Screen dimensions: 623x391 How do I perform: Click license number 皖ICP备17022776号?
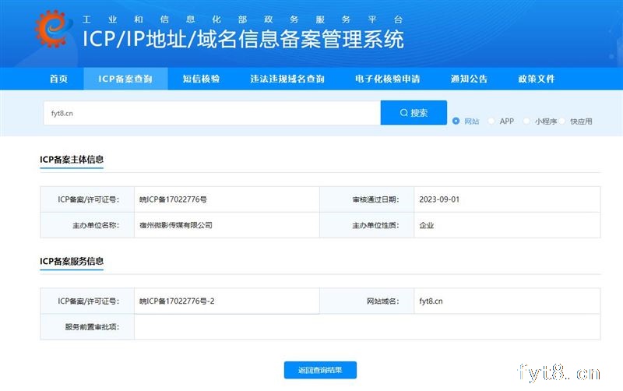(173, 199)
